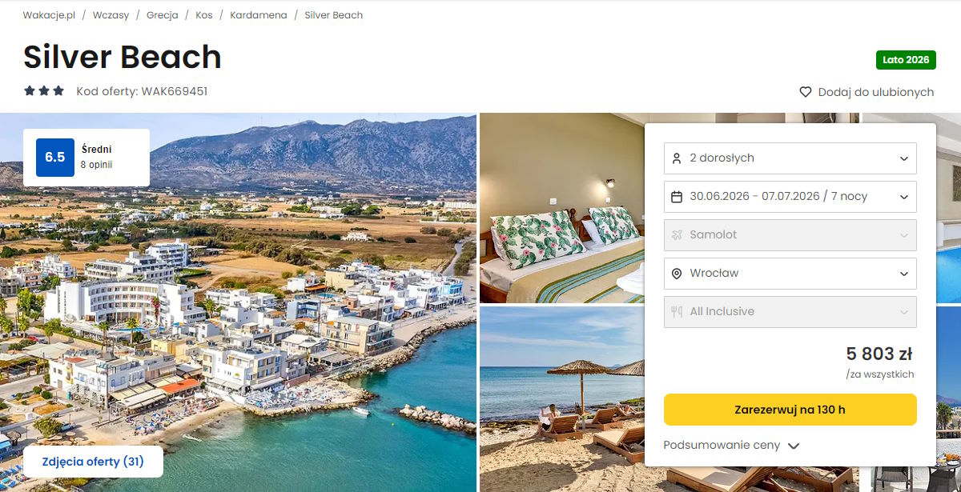Open the 2 dorosłych guests dropdown
The image size is (961, 492).
tap(790, 158)
